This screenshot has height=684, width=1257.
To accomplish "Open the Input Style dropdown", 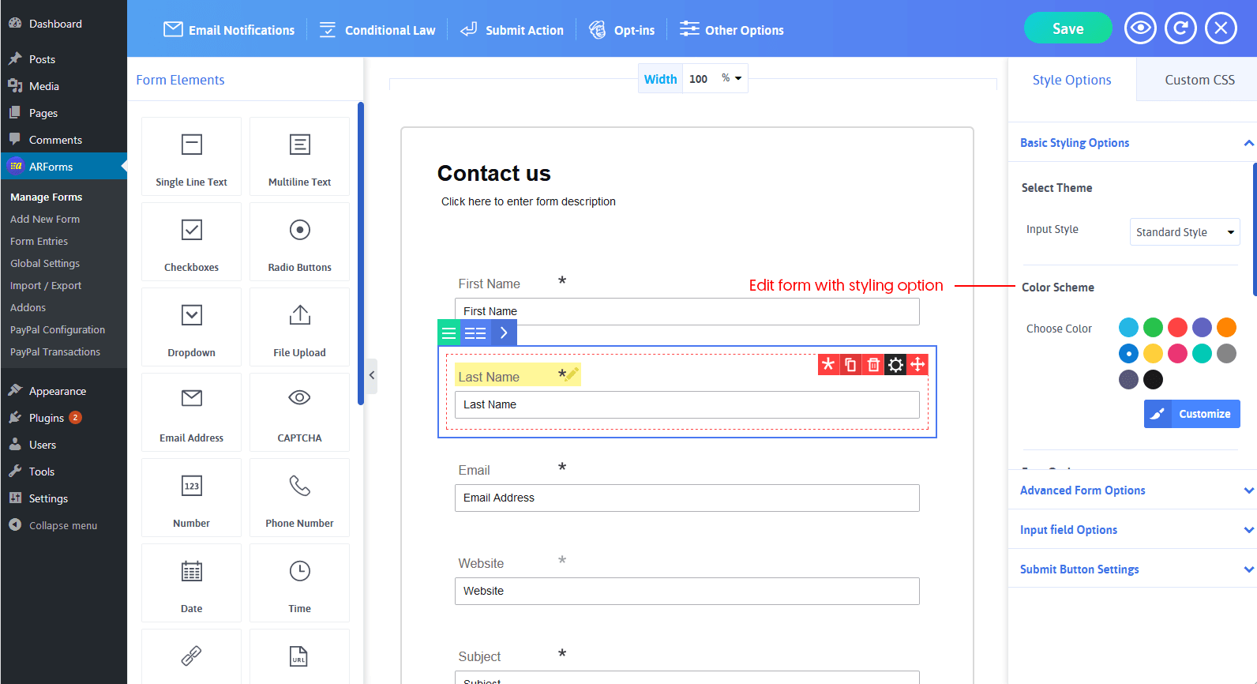I will click(x=1184, y=232).
